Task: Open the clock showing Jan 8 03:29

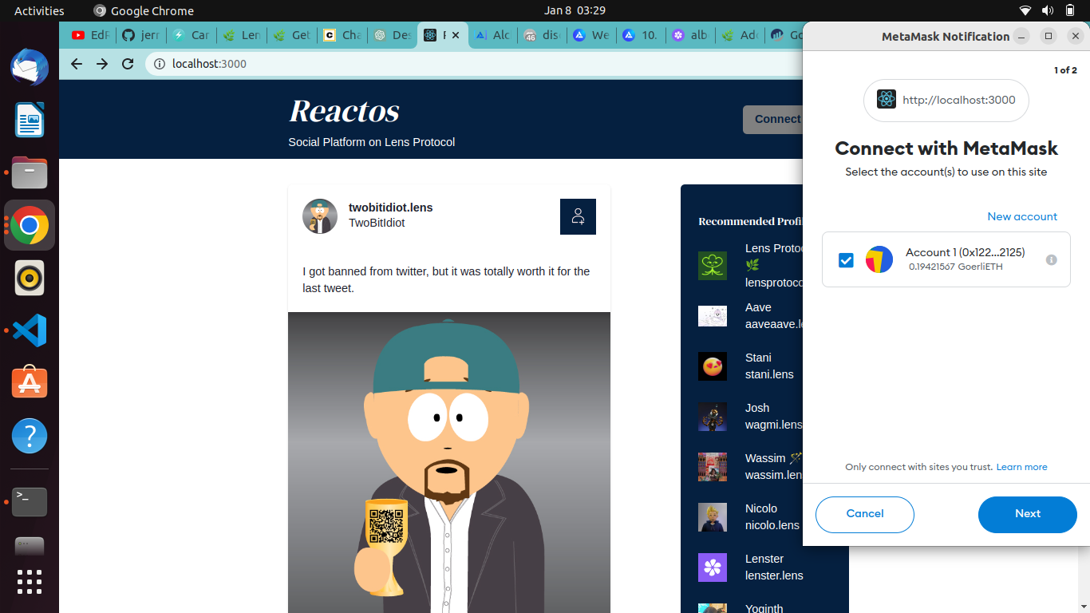Action: [575, 10]
